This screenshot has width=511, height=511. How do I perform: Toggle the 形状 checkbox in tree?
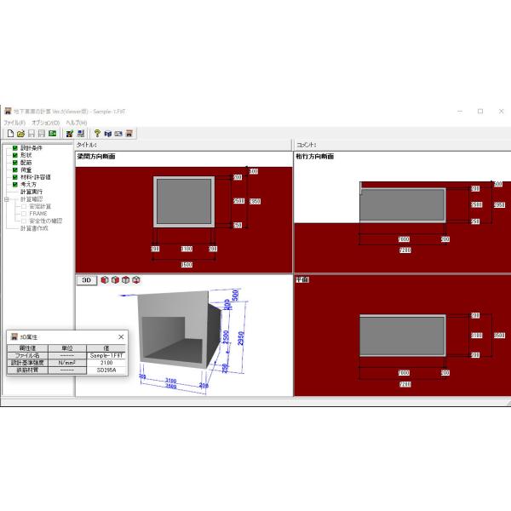[14, 156]
